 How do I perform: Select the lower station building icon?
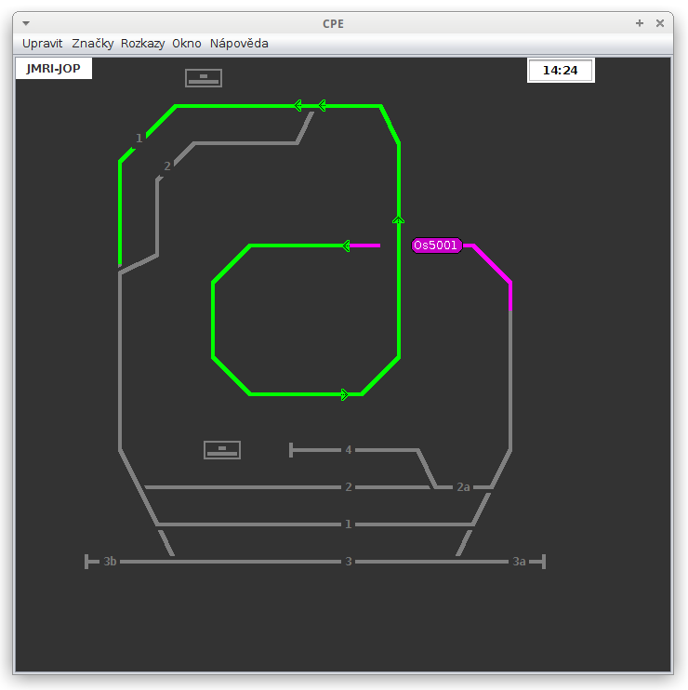point(222,450)
